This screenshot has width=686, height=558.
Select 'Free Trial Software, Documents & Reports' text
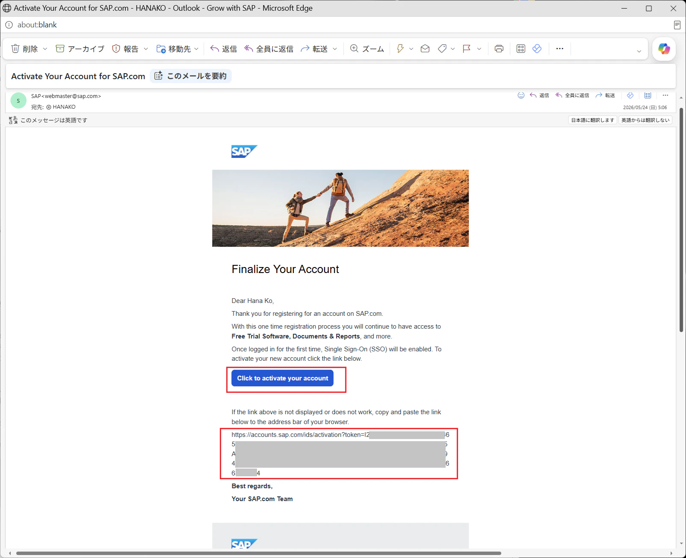[x=296, y=336]
